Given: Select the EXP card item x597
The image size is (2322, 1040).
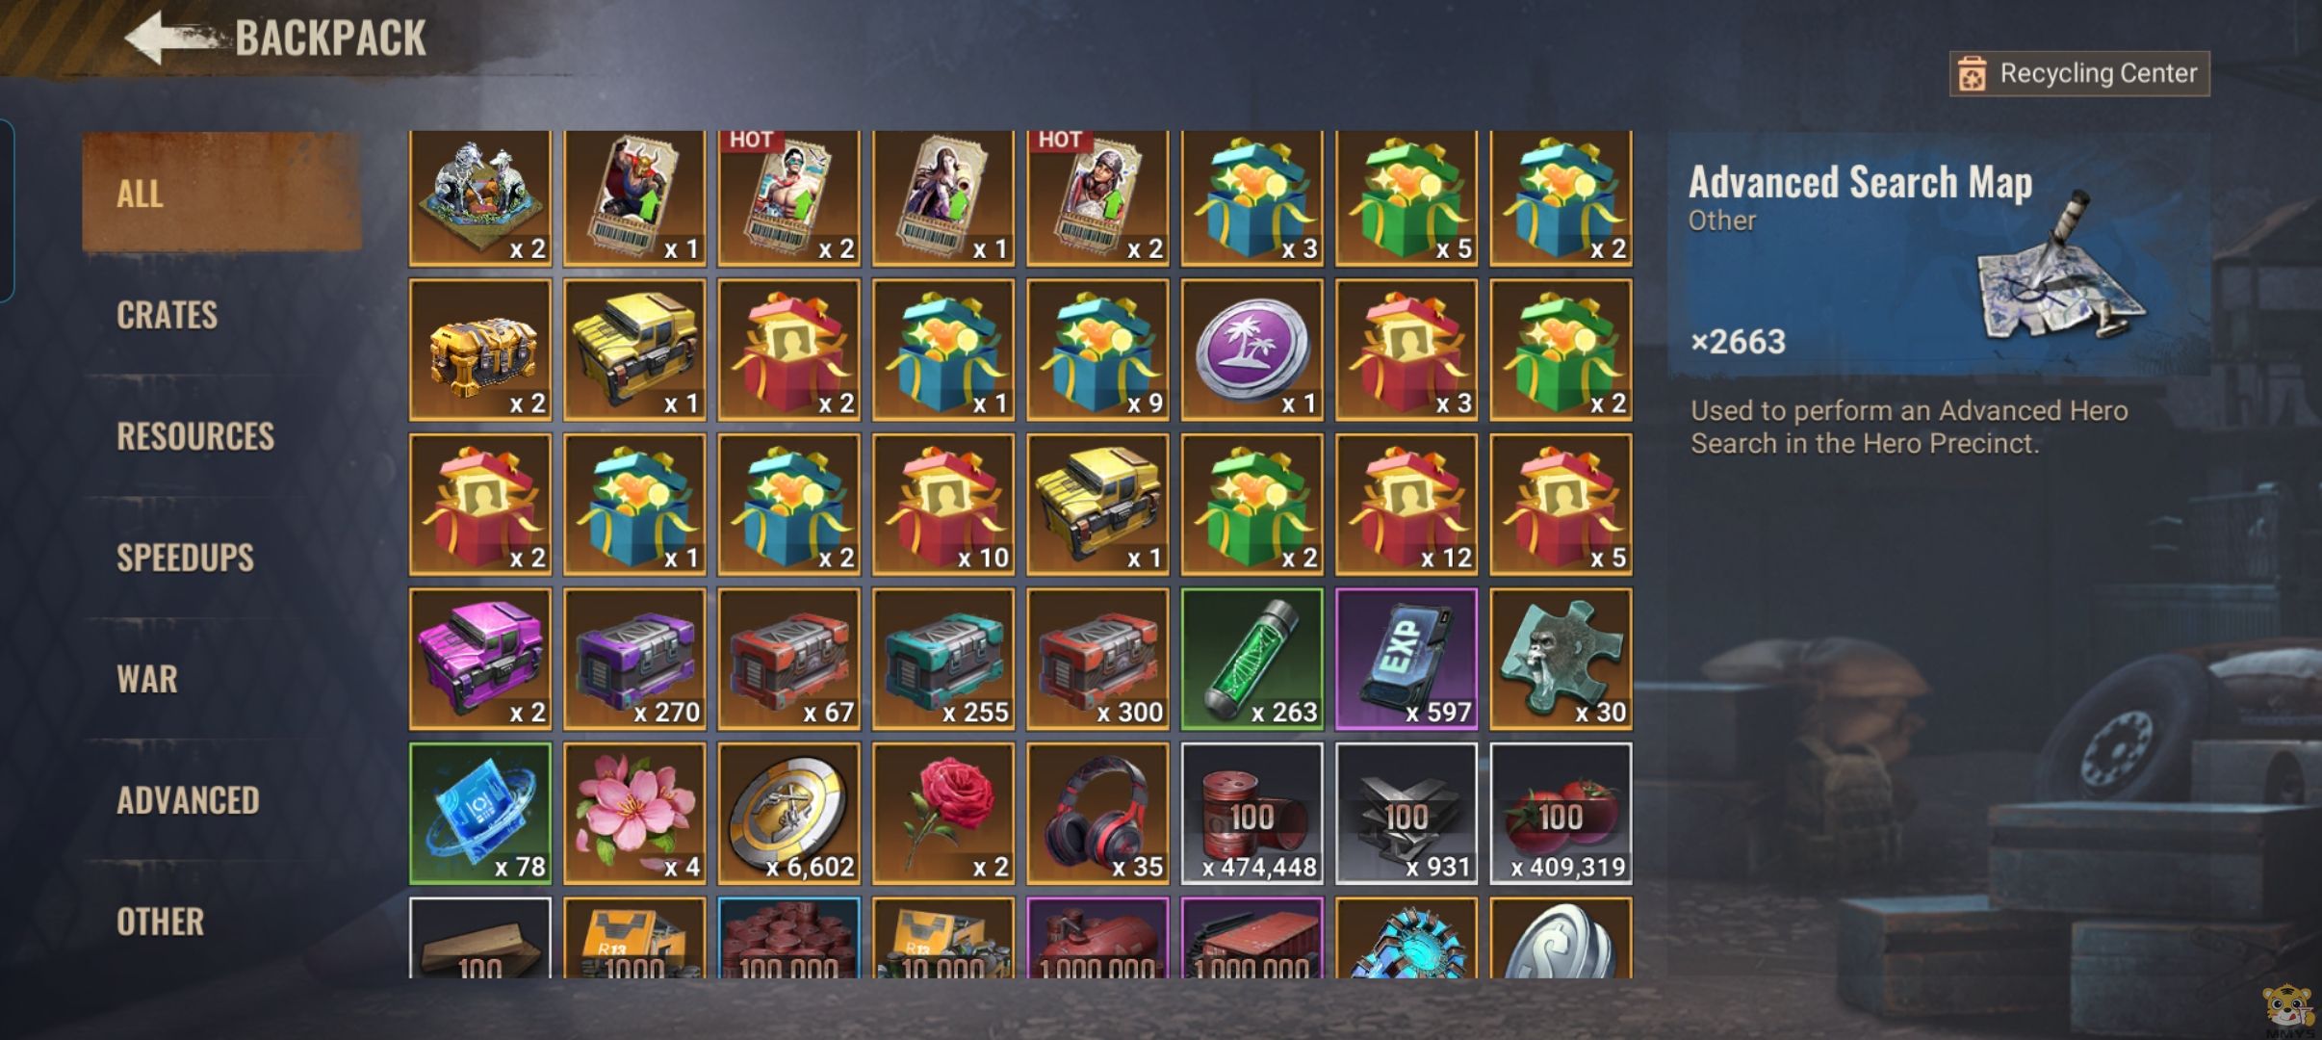Looking at the screenshot, I should tap(1406, 659).
